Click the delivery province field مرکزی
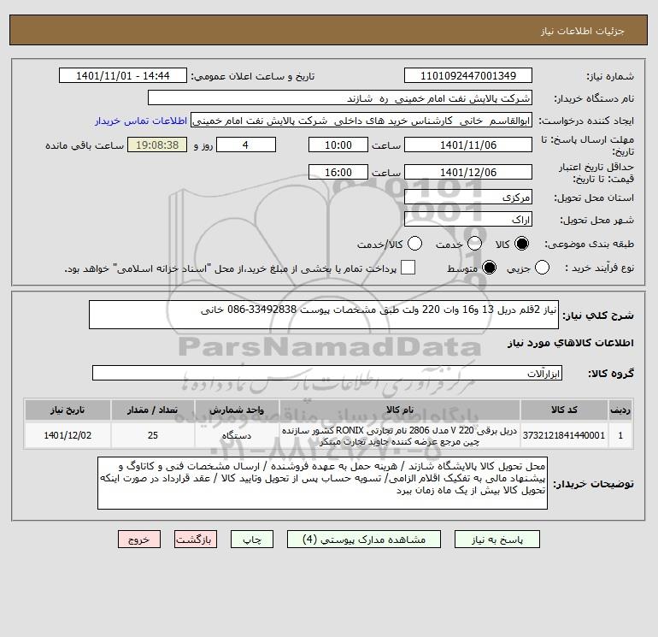This screenshot has height=637, width=658. pos(468,197)
